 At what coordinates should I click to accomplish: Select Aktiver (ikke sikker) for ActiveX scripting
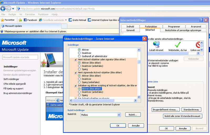click(79, 89)
